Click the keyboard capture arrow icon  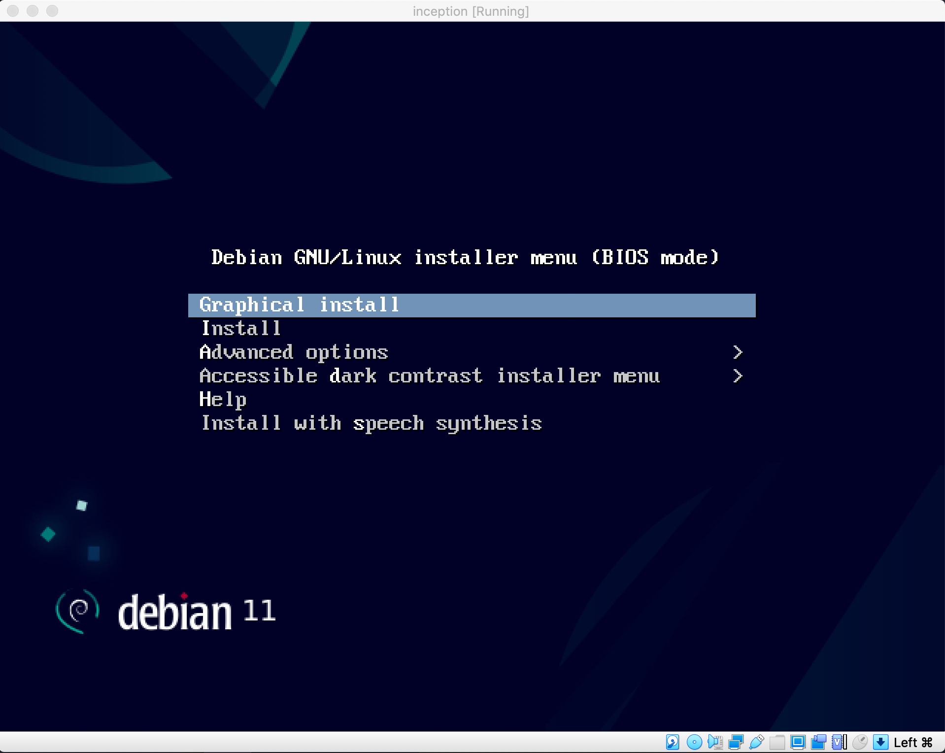(x=880, y=742)
